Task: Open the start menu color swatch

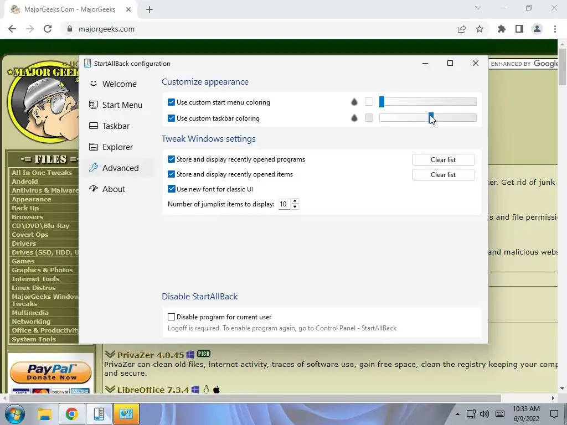Action: point(369,102)
